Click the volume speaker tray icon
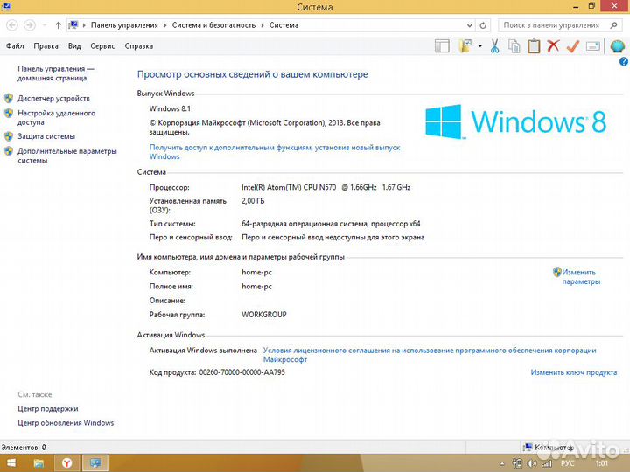This screenshot has height=472, width=630. coord(531,463)
